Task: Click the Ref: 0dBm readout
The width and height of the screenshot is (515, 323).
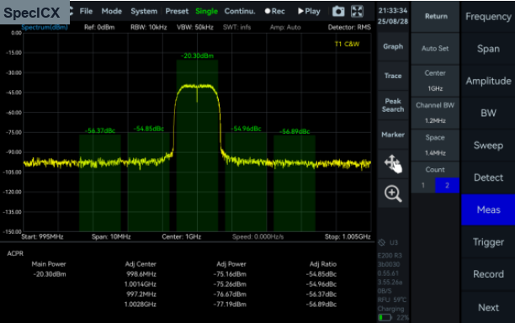Action: (x=99, y=27)
